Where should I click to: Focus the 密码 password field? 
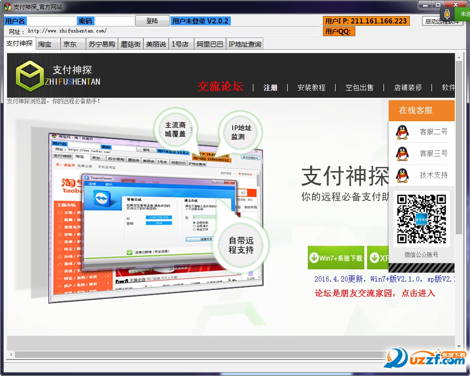(115, 21)
